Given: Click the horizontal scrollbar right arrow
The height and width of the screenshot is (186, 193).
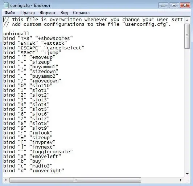Looking at the screenshot, I should pos(181,180).
